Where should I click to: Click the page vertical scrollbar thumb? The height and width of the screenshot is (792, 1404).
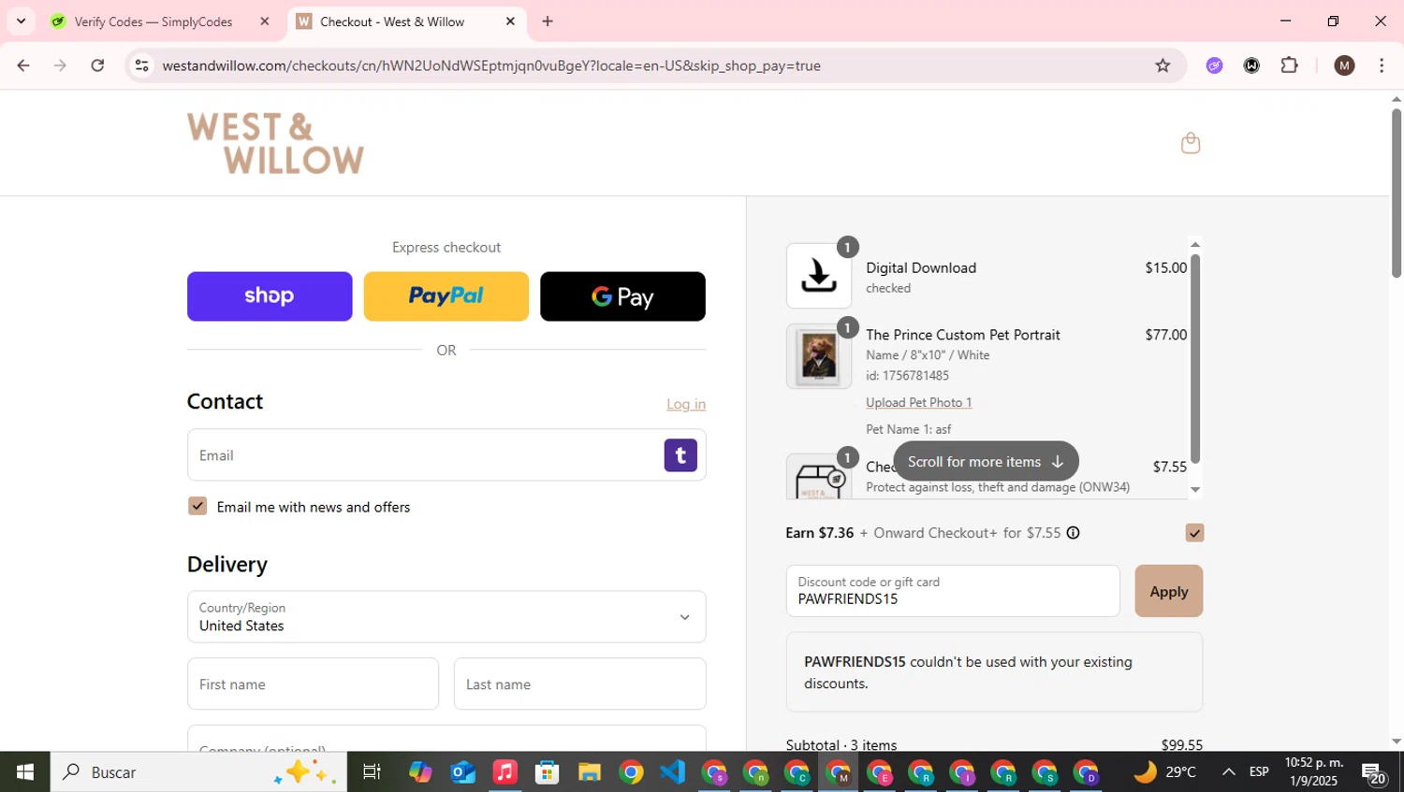click(x=1396, y=194)
